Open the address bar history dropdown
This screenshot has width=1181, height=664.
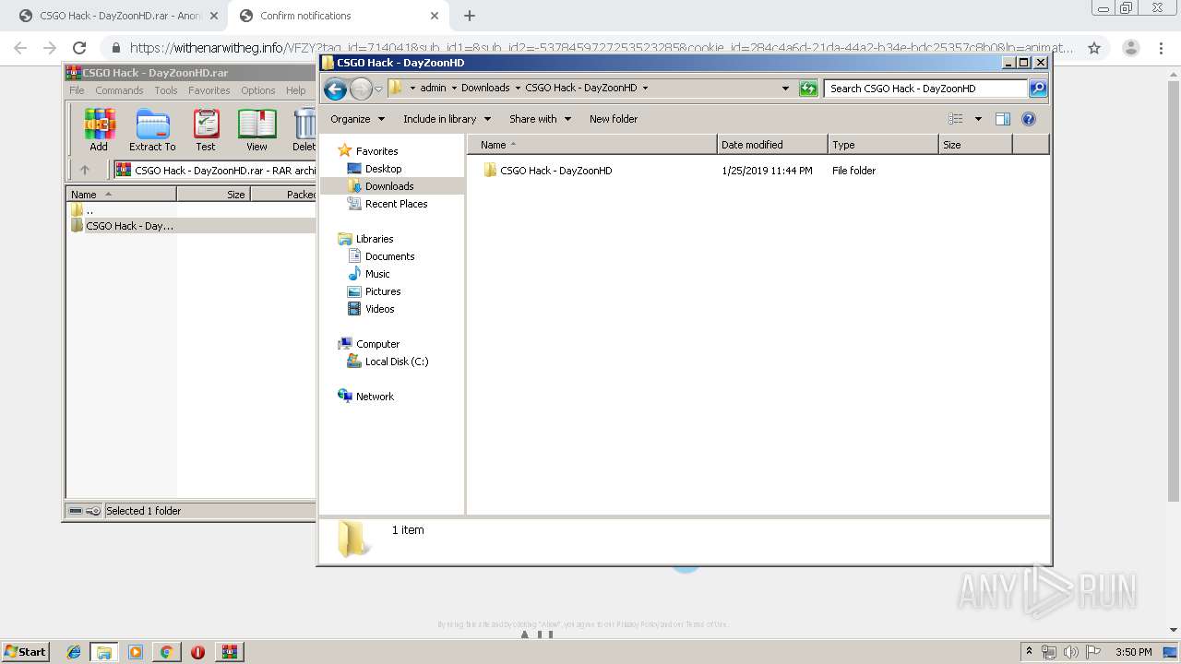[785, 89]
